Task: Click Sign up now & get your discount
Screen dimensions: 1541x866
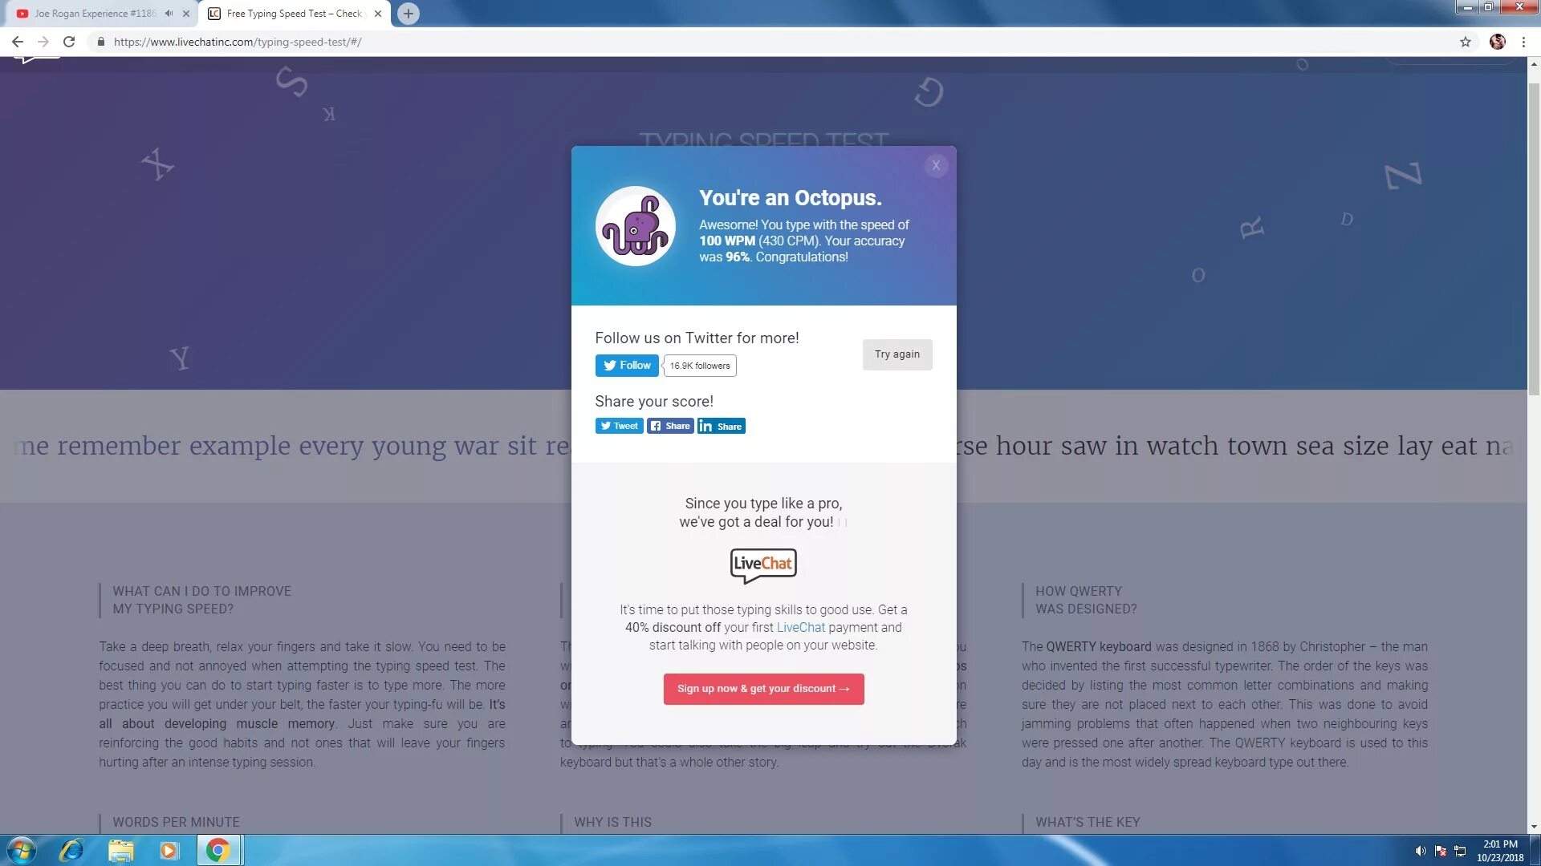Action: (763, 689)
